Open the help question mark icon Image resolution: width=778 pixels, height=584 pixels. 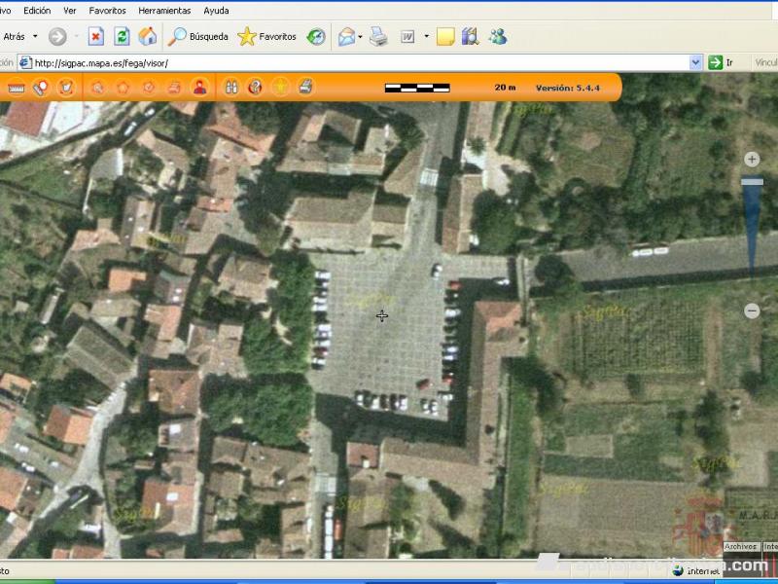pos(255,88)
